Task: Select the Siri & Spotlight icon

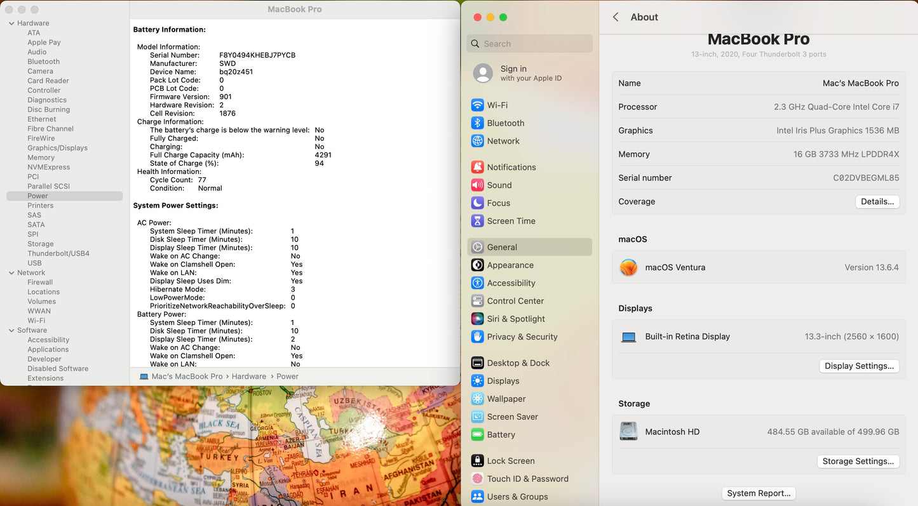Action: tap(477, 319)
